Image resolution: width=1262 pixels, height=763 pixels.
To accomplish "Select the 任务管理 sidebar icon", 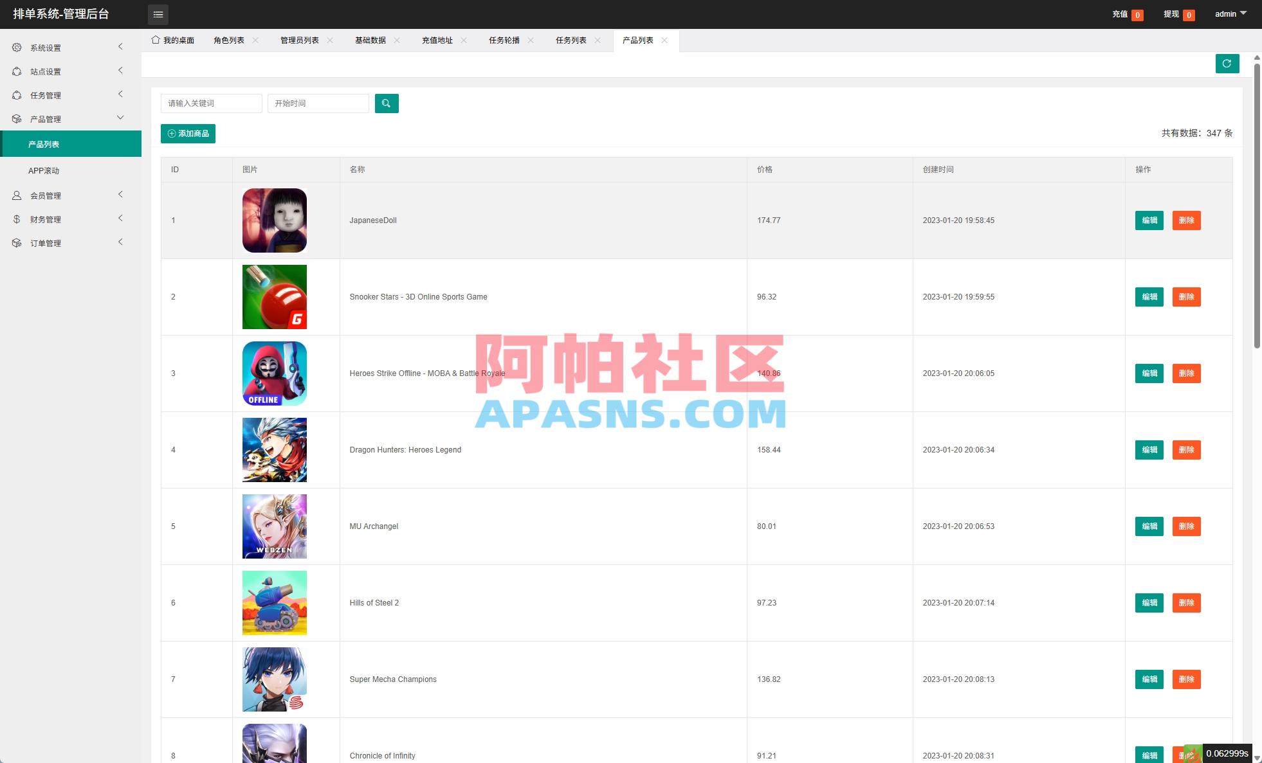I will [x=17, y=94].
